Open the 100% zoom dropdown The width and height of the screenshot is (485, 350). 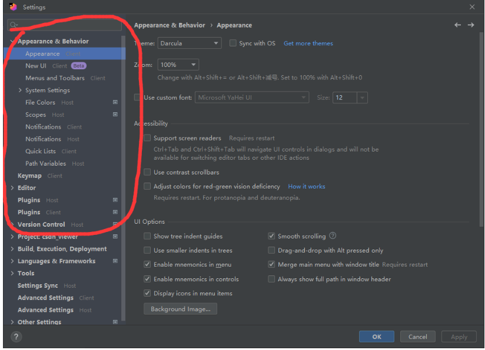pos(178,65)
